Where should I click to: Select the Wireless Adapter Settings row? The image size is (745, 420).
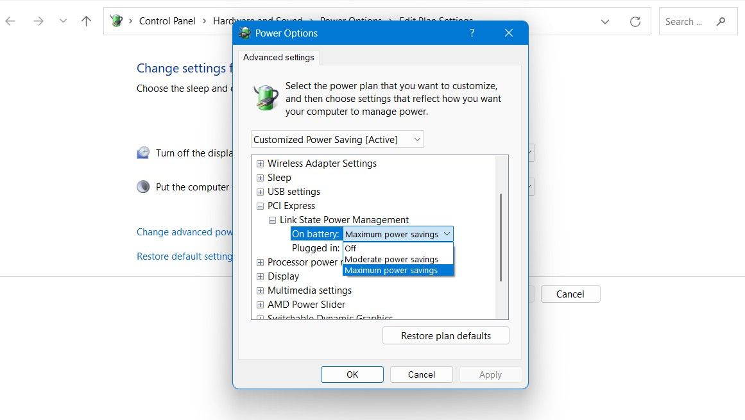pos(321,164)
